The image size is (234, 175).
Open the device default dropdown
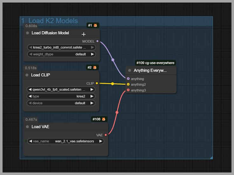pos(61,103)
